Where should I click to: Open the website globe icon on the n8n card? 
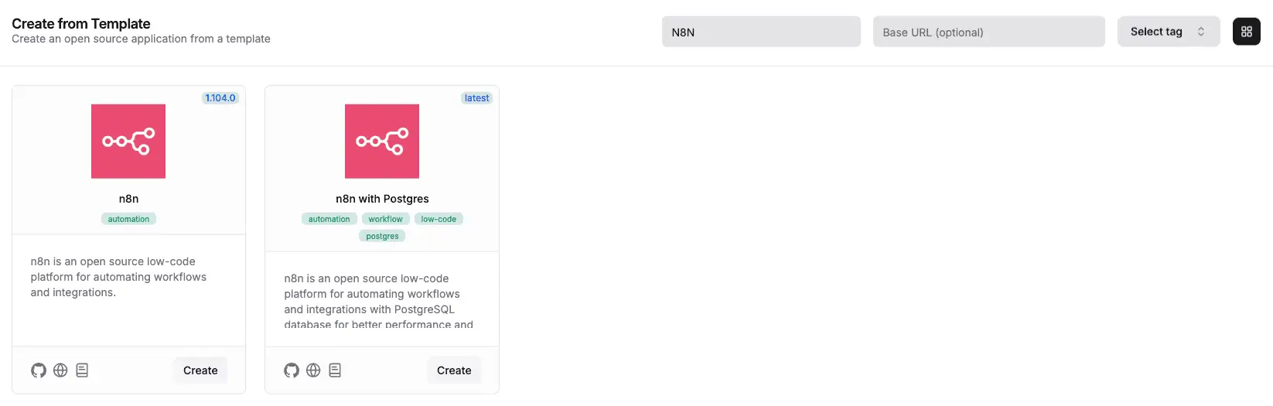(x=60, y=370)
